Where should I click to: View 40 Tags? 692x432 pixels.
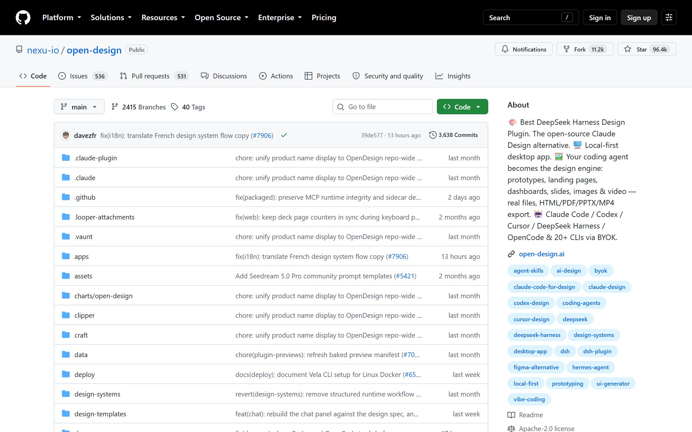coord(188,107)
